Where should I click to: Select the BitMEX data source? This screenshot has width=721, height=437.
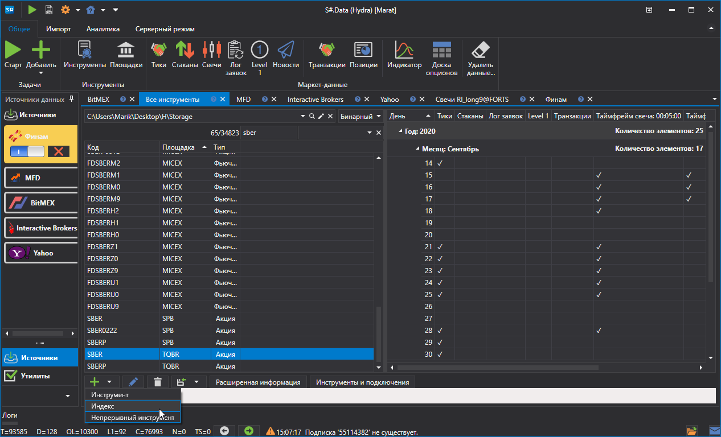[x=41, y=203]
